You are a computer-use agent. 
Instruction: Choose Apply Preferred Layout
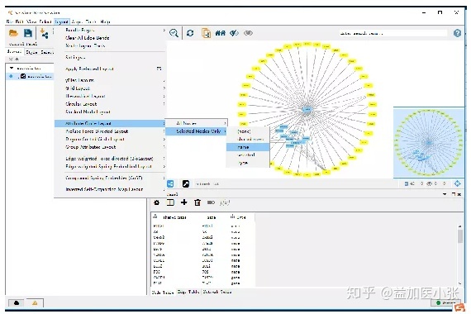pos(89,69)
